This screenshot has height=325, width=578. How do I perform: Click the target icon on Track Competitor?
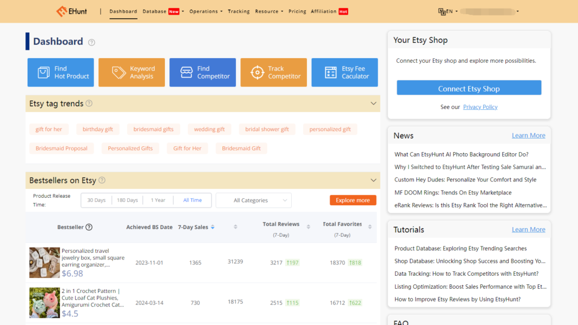point(257,72)
